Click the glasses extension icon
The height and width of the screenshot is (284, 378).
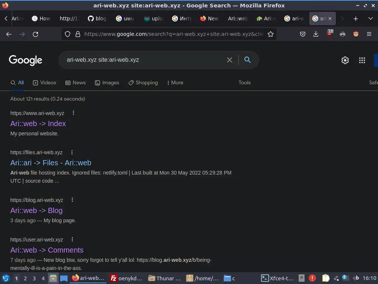342,34
